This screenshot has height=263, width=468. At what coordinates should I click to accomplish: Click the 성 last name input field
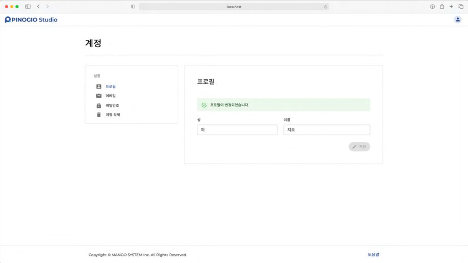237,130
